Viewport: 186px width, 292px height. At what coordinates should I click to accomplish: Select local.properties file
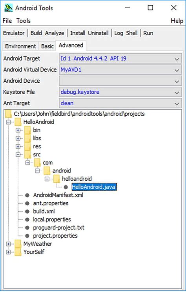coord(52,219)
